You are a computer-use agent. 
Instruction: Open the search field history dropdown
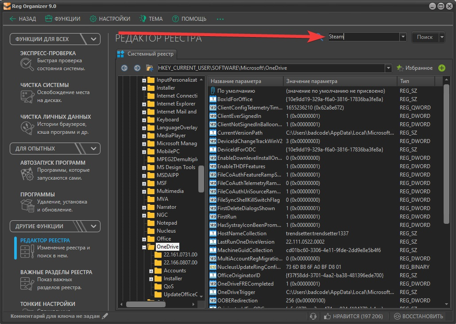403,37
